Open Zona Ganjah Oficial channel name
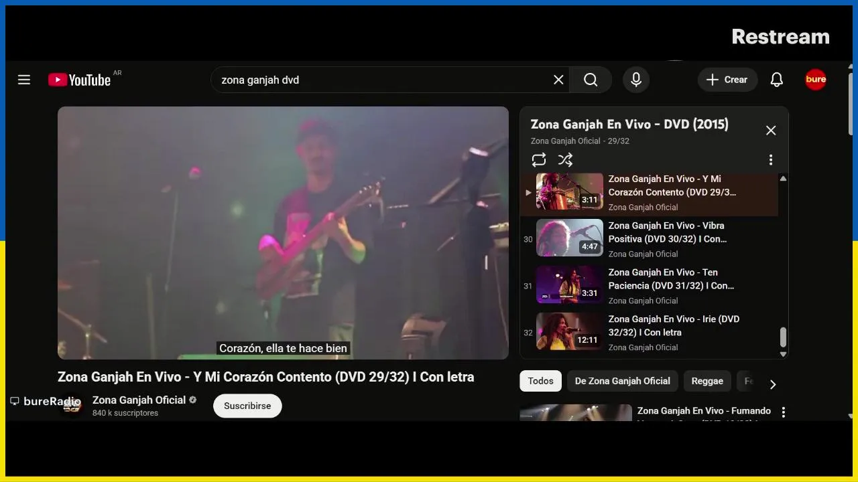Screen dimensions: 858x482 [x=139, y=400]
